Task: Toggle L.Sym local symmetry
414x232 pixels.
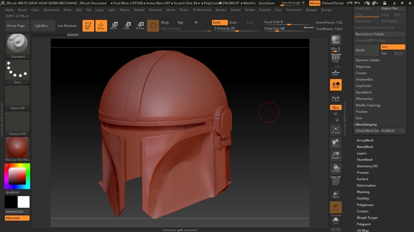Action: 336,99
